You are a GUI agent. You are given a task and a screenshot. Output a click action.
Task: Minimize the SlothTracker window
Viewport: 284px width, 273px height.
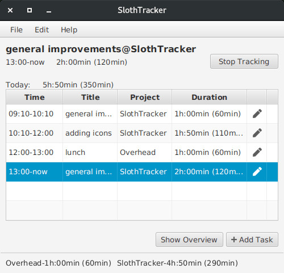point(49,12)
